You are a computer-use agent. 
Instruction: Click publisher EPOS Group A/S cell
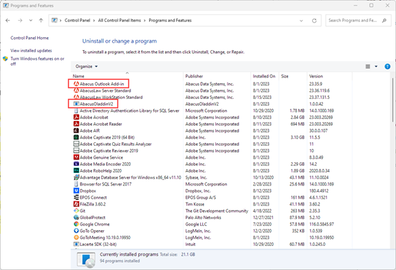point(201,197)
